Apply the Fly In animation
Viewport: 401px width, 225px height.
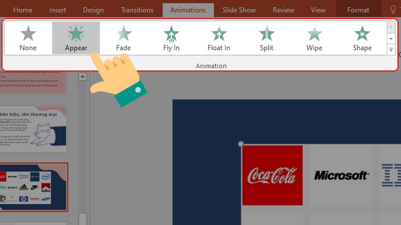(x=171, y=37)
